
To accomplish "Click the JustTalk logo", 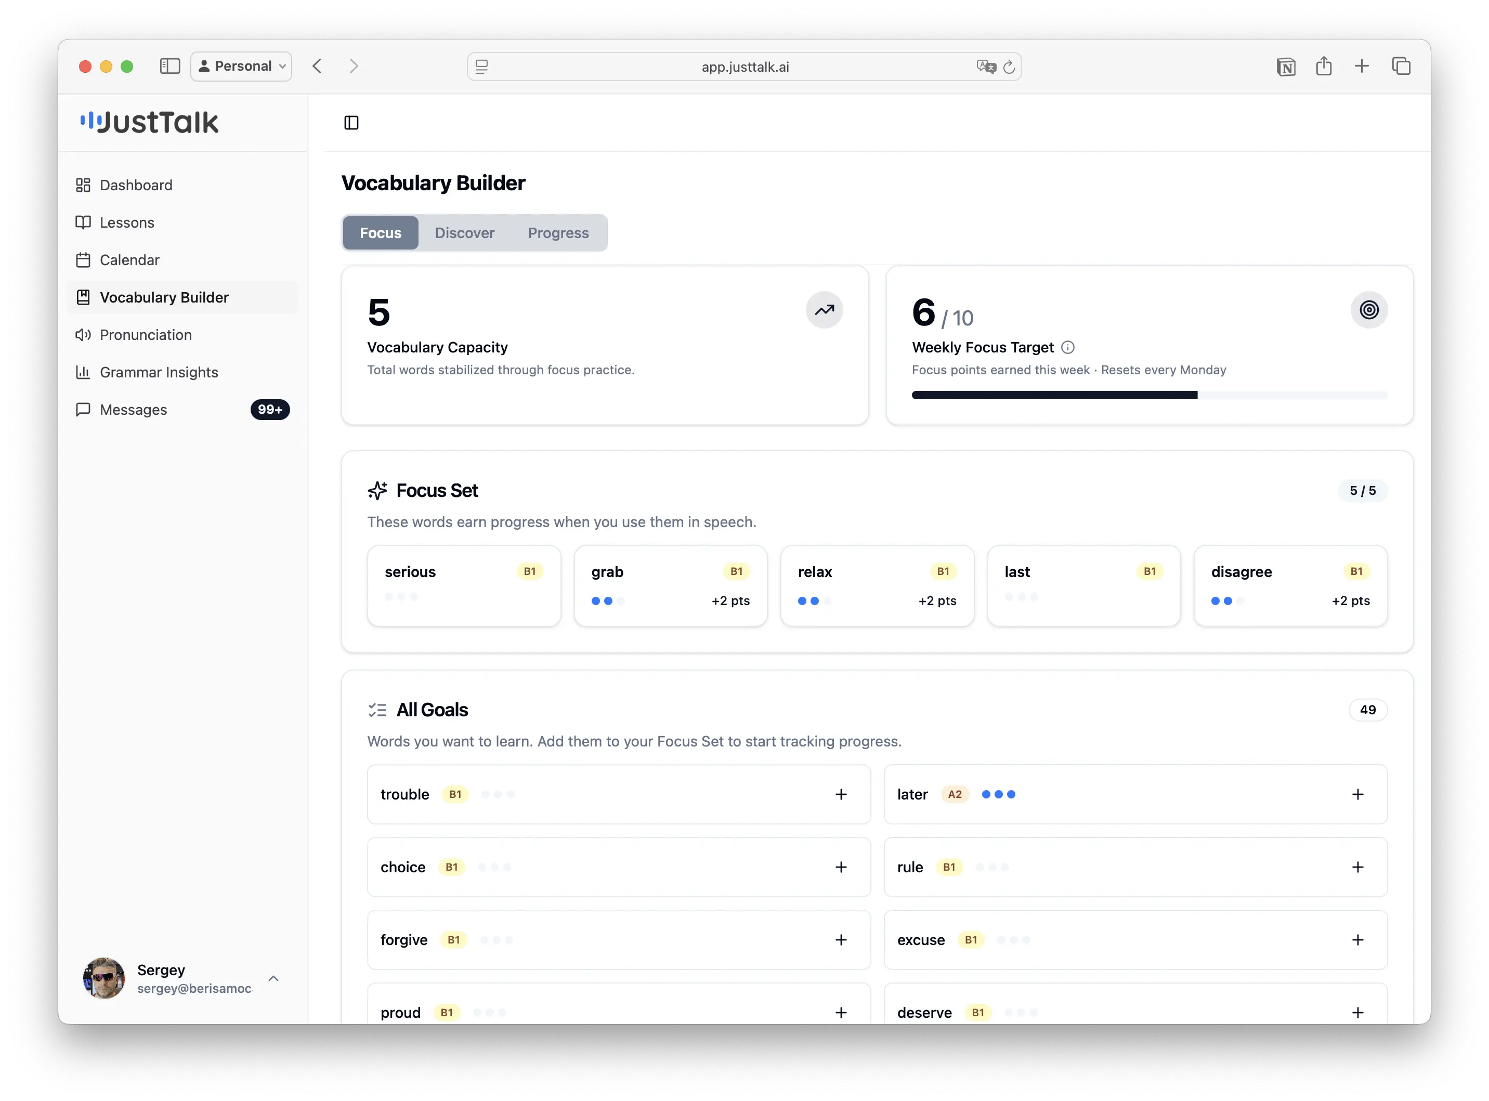I will click(x=149, y=122).
